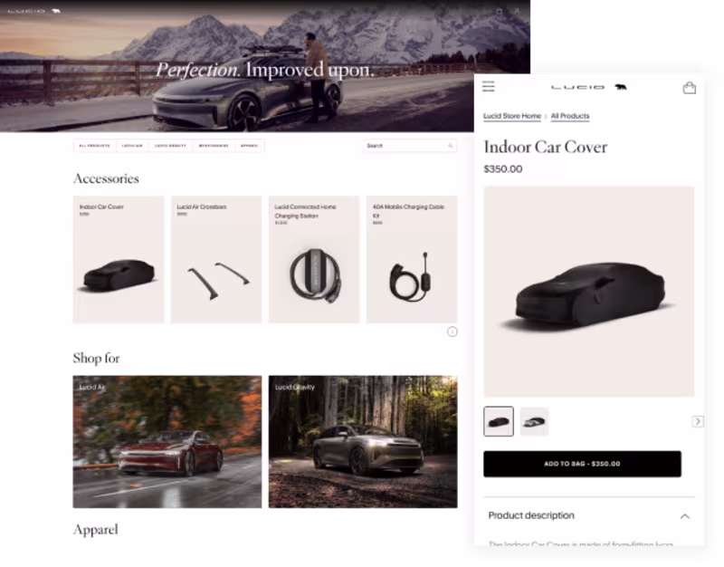Select the All Products filter tab
Image resolution: width=724 pixels, height=567 pixels.
95,146
